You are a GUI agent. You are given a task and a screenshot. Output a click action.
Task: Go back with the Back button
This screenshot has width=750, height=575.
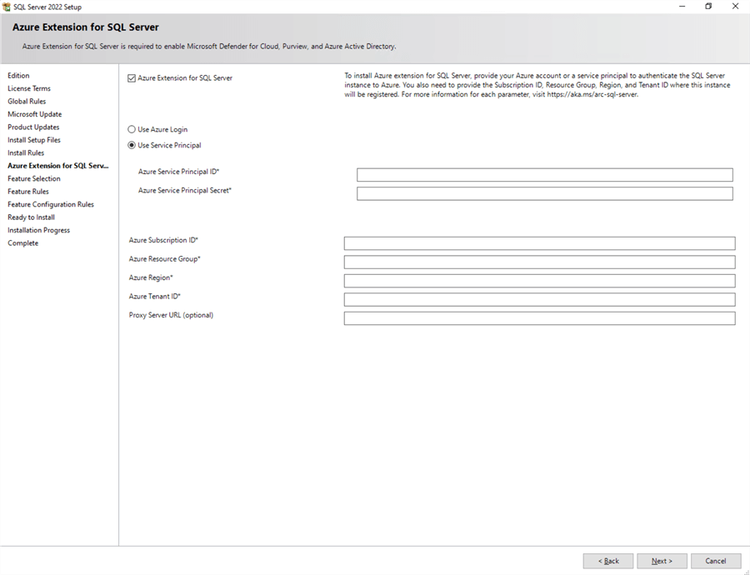(x=608, y=561)
